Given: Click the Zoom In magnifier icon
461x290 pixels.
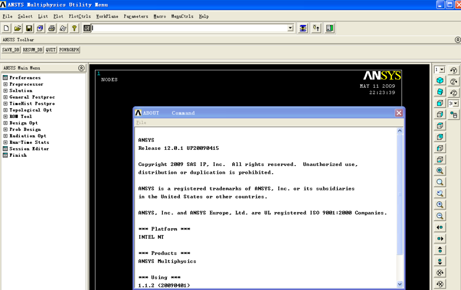Looking at the screenshot, I should [440, 205].
